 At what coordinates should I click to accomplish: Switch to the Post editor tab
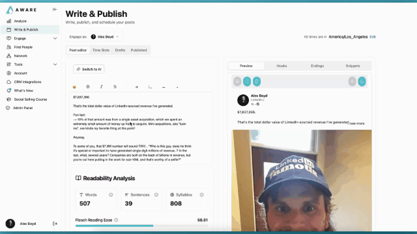point(78,50)
